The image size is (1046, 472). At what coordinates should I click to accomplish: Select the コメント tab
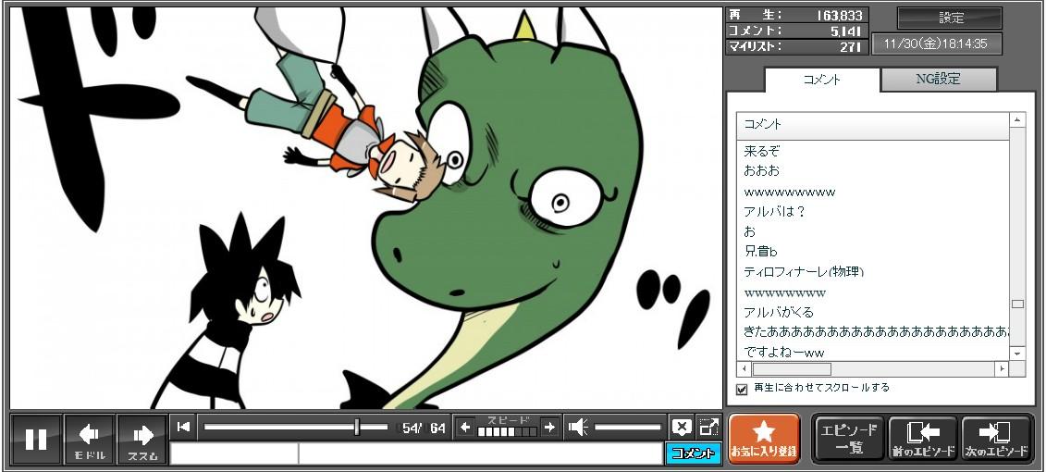(821, 80)
